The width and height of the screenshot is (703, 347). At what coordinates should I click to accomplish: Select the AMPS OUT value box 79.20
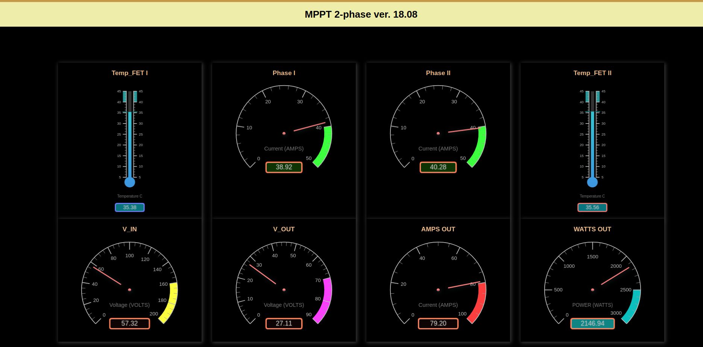438,323
